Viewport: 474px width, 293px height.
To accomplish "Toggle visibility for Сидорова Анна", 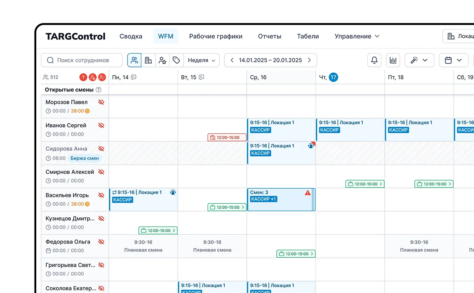I will tap(101, 149).
